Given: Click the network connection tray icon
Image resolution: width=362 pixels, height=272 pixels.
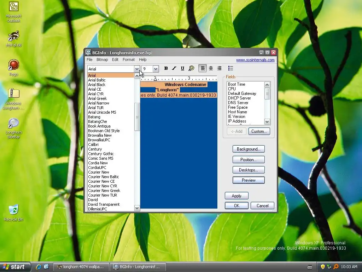Looking at the screenshot, I should tap(329, 267).
